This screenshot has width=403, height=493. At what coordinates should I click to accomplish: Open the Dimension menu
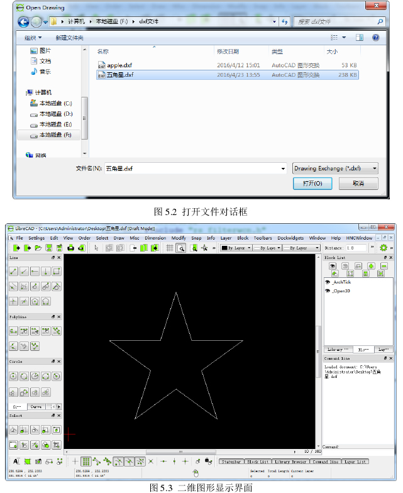click(155, 238)
